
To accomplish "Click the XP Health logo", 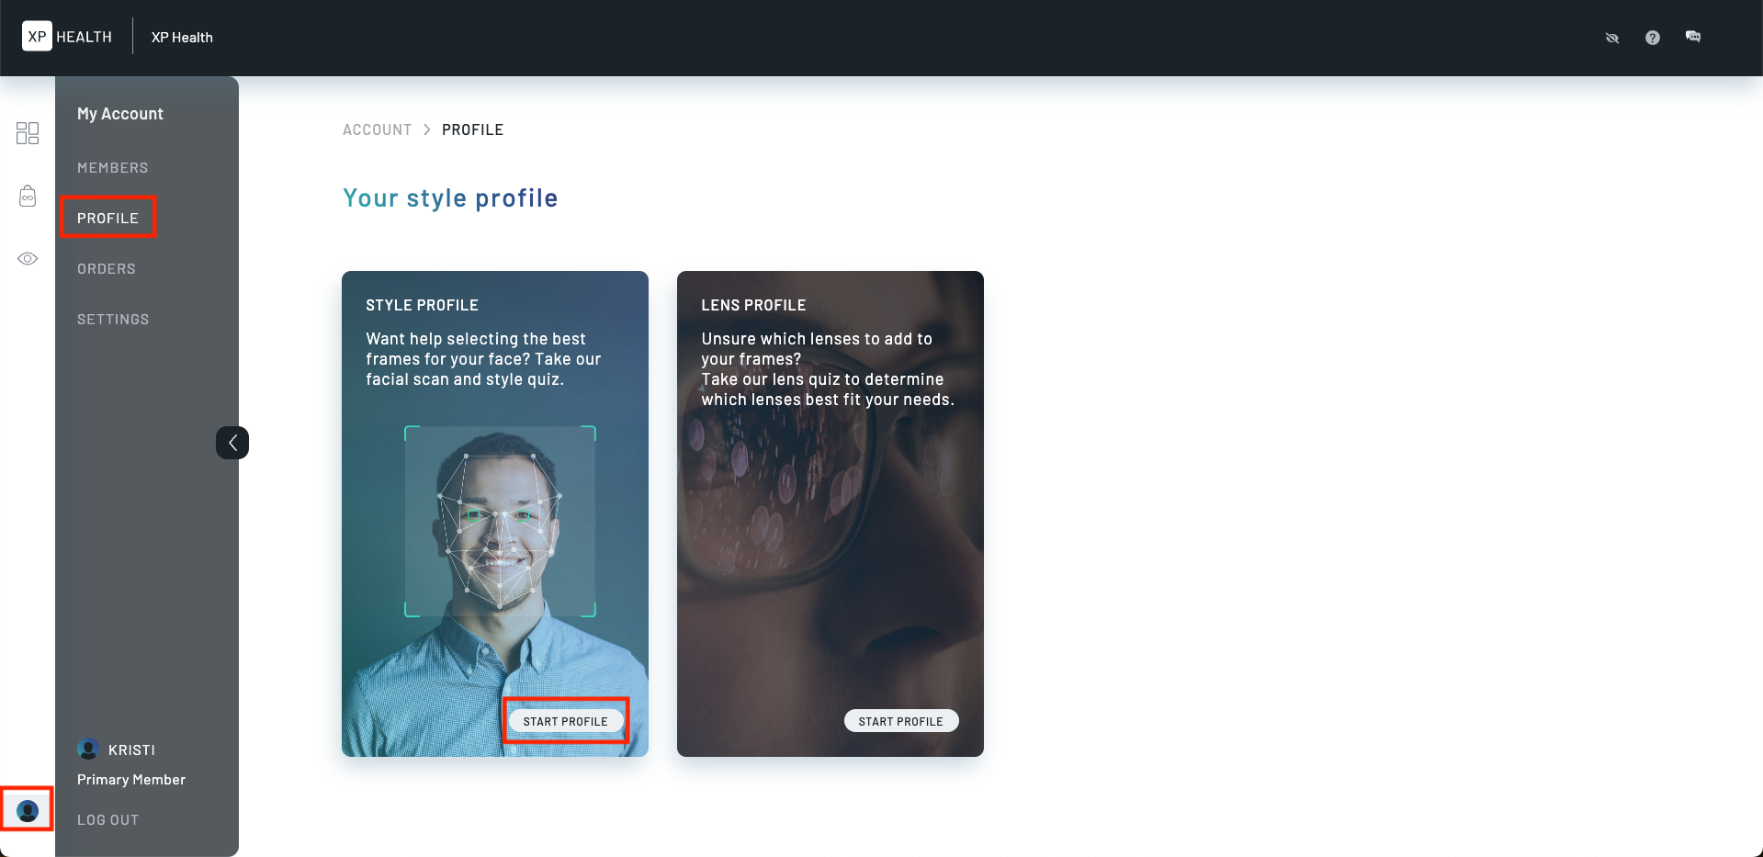I will pos(67,37).
